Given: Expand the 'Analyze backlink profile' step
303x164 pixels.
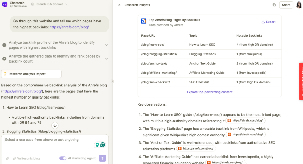Looking at the screenshot, I should (x=107, y=45).
